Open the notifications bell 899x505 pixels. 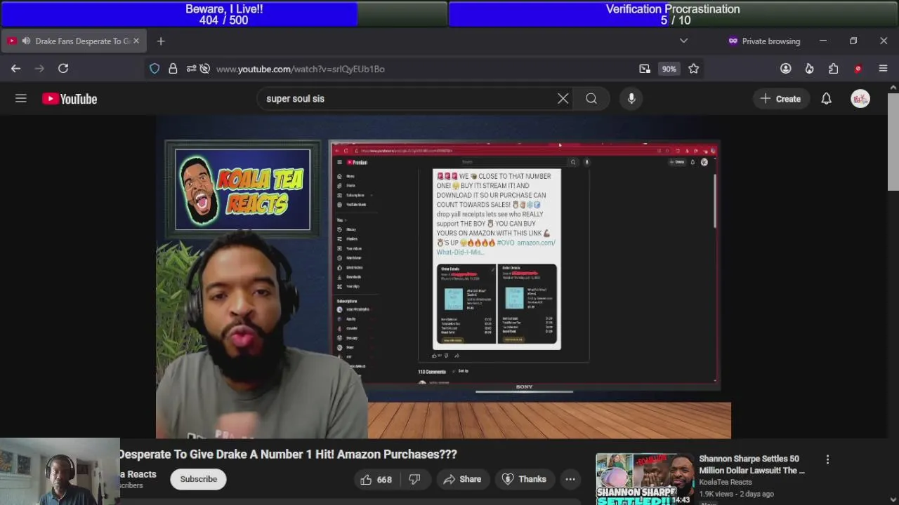[827, 99]
